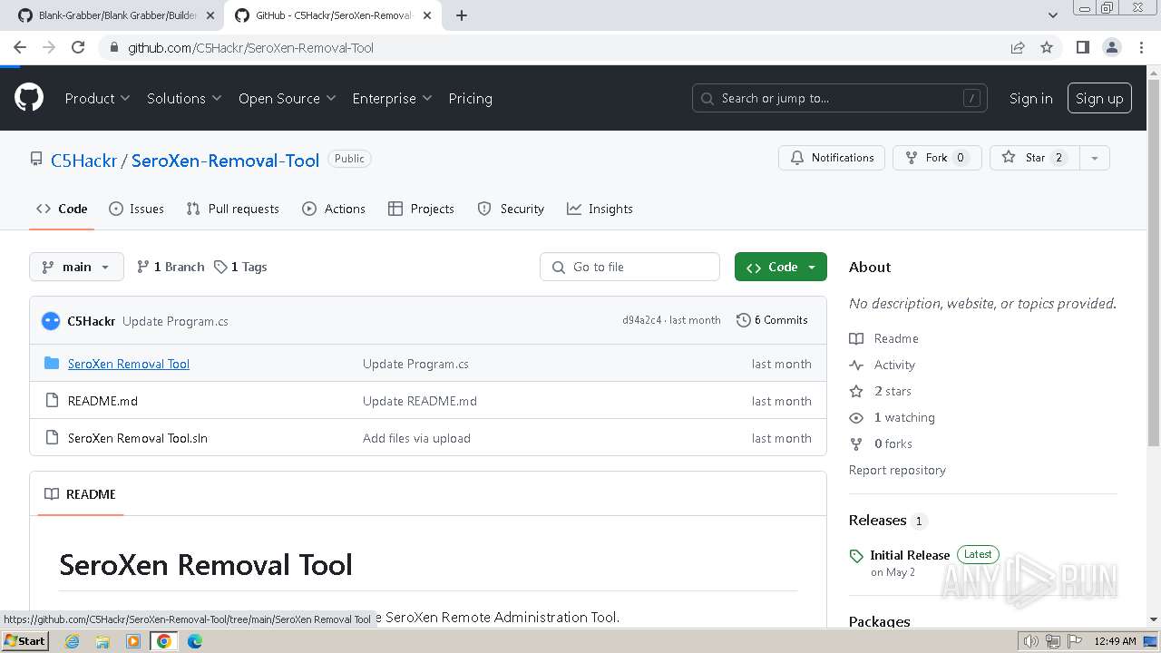Image resolution: width=1161 pixels, height=653 pixels.
Task: View 2 stars link
Action: (x=881, y=391)
